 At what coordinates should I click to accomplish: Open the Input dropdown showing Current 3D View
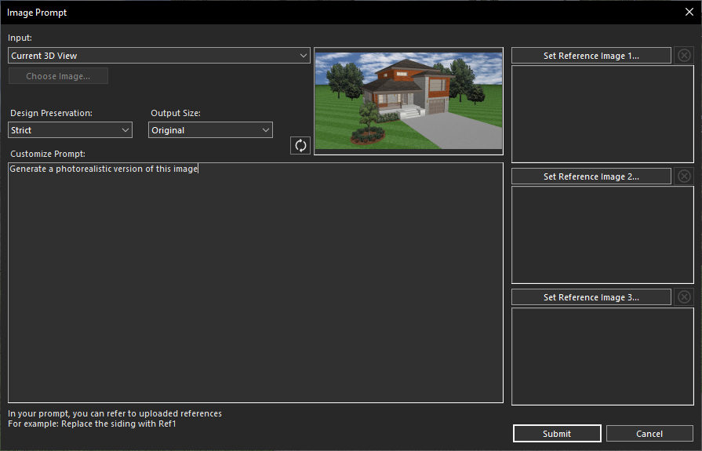click(159, 56)
